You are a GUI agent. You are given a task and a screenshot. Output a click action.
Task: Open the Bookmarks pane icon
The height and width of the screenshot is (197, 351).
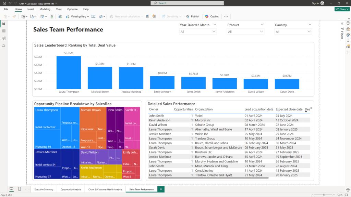348,40
